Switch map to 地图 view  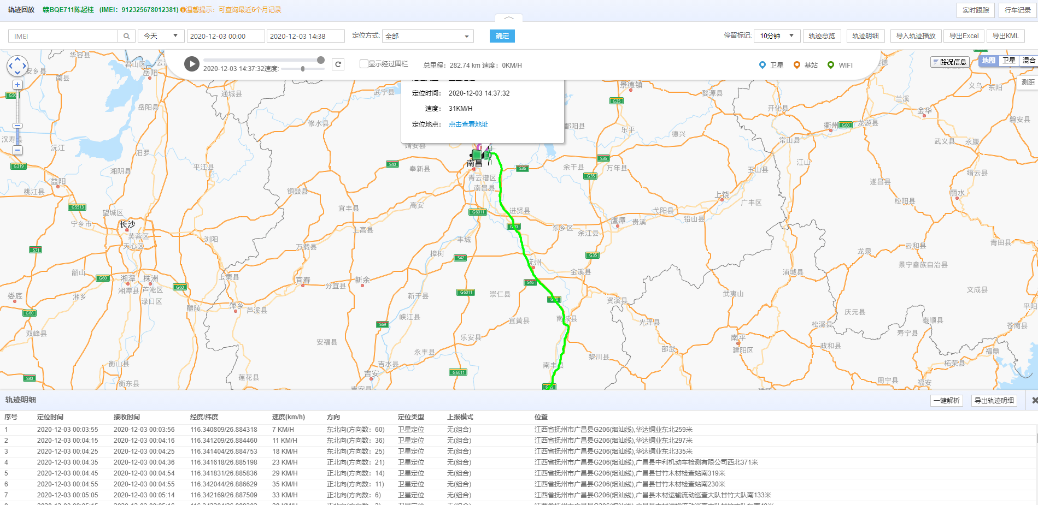point(989,61)
